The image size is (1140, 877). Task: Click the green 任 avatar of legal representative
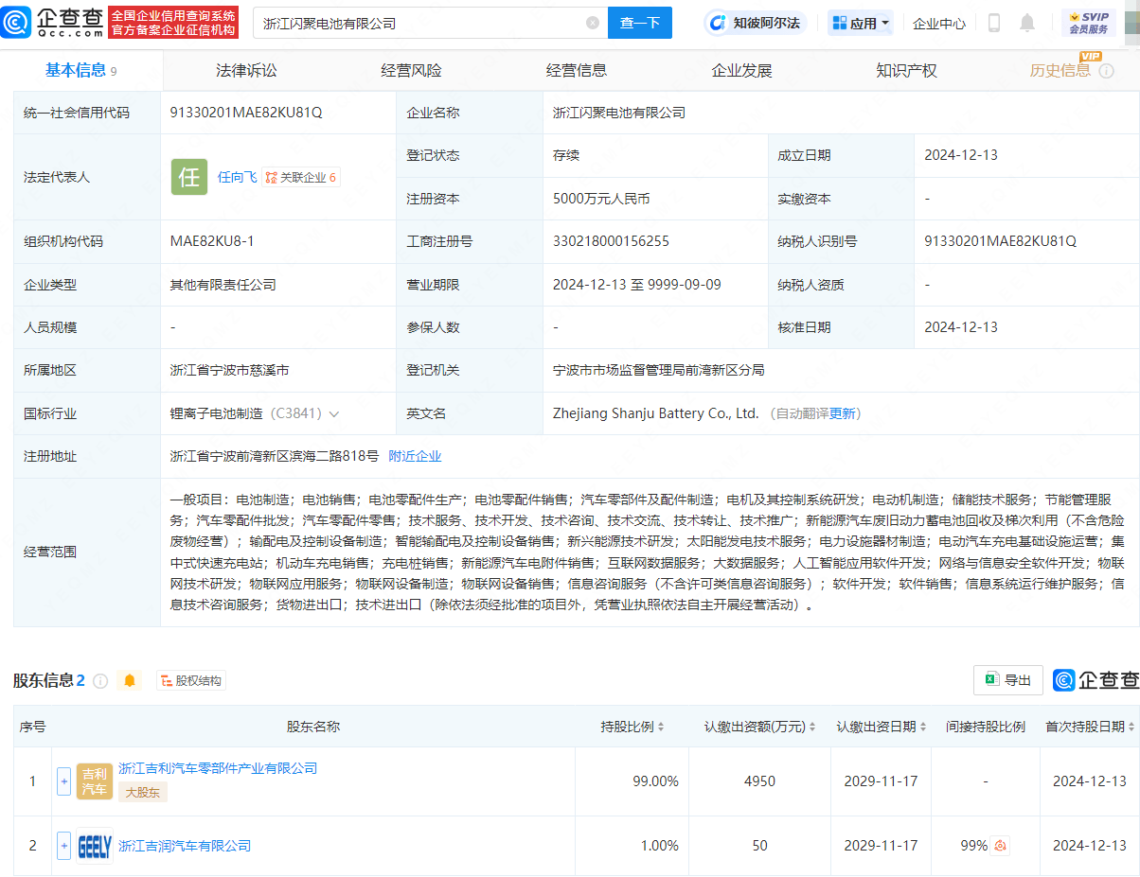coord(189,177)
